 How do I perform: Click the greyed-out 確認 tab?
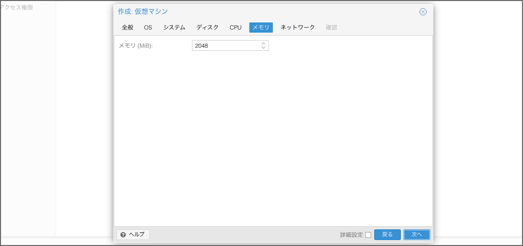tap(332, 28)
